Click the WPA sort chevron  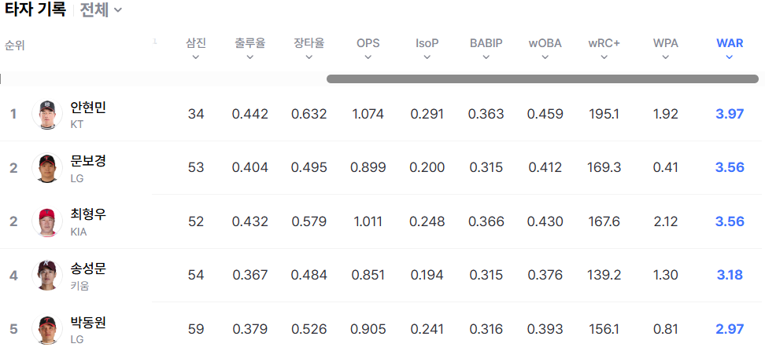(666, 57)
